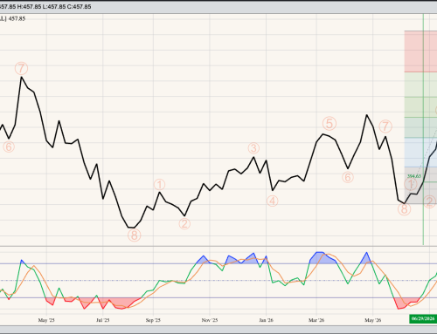Click the Nov '25 axis label
The image size is (437, 334).
210,320
